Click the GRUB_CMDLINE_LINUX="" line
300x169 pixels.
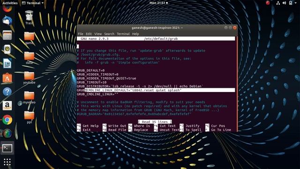pos(97,94)
